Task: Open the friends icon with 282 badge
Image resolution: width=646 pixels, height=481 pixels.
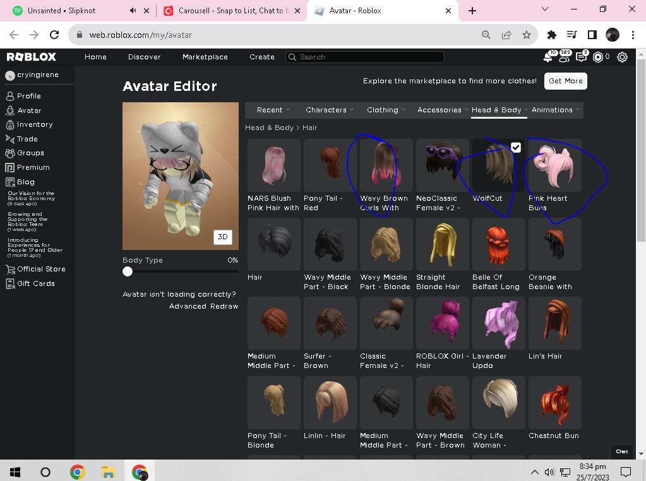Action: click(565, 57)
